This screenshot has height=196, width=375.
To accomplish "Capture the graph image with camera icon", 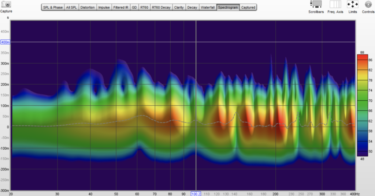I will click(x=6, y=4).
